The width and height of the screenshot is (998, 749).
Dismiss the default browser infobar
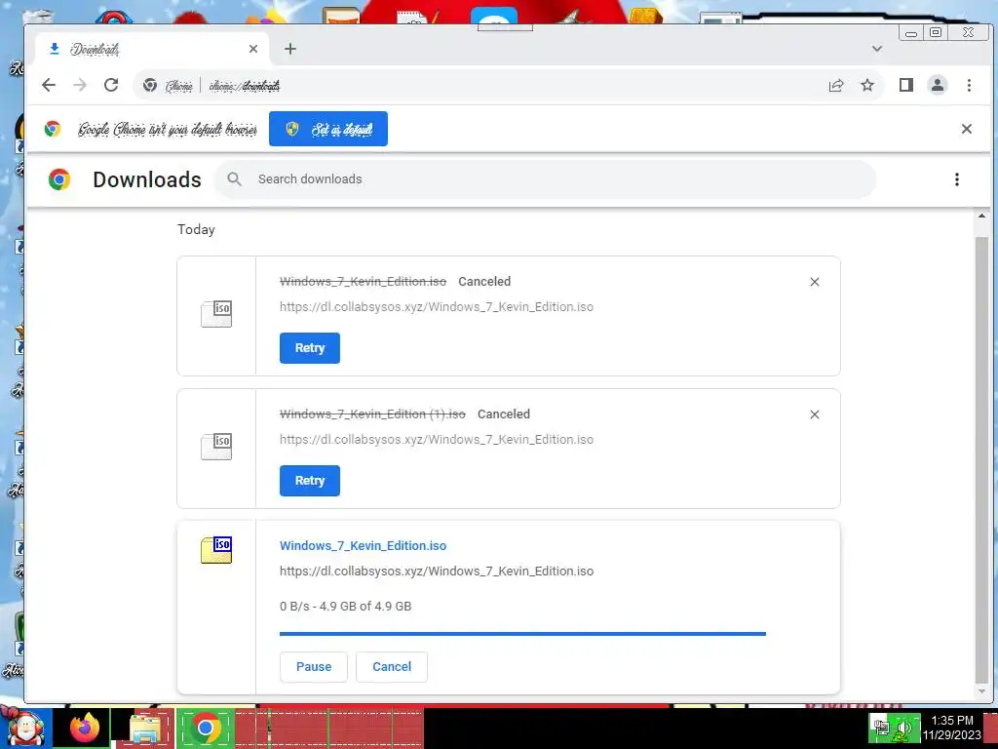point(967,129)
